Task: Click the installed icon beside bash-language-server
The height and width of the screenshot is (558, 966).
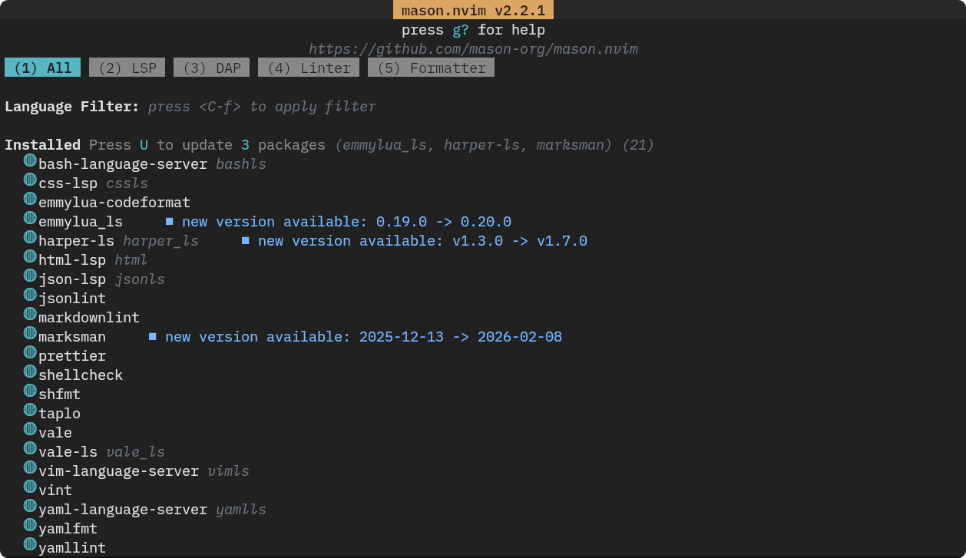Action: pos(30,161)
